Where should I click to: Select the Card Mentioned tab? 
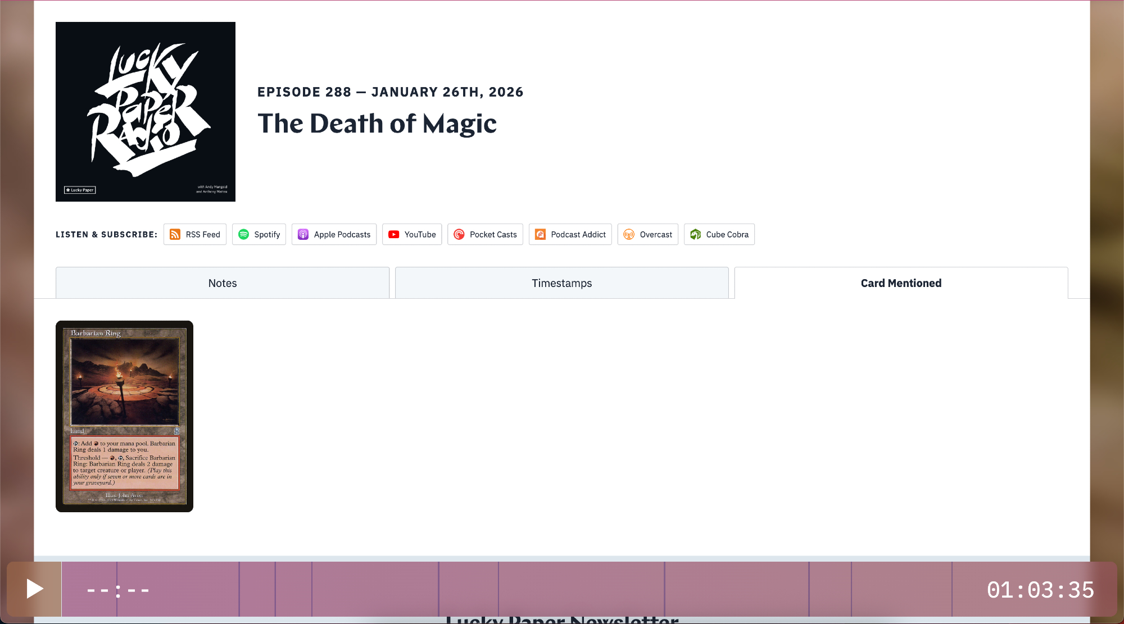point(901,283)
